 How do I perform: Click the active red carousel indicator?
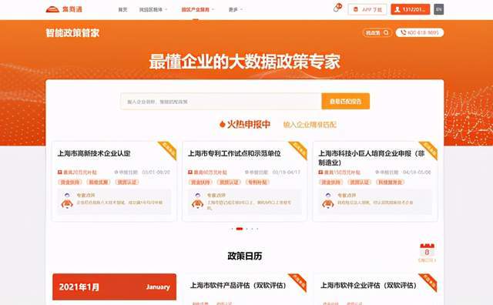click(x=240, y=229)
